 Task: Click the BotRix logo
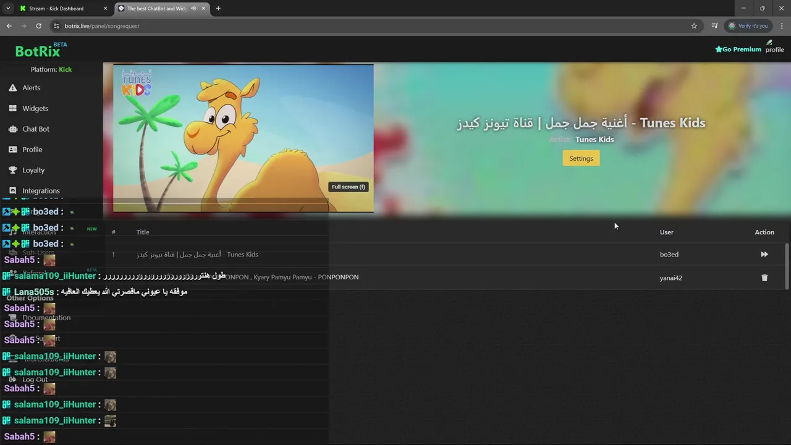pos(41,50)
